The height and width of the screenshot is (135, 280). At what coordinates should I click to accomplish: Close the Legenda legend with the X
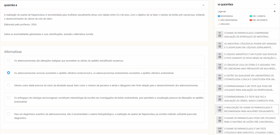point(275,11)
